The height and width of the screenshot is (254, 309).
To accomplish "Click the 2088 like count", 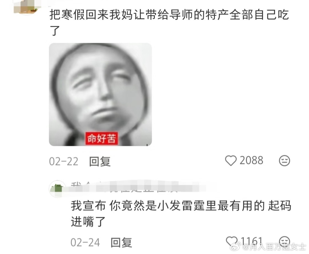I will tap(251, 160).
